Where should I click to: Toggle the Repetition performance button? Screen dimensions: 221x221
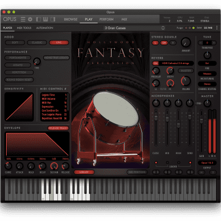click(x=19, y=72)
